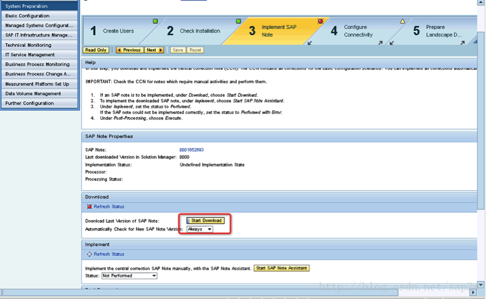This screenshot has height=299, width=486.
Task: Open the Always version check dropdown
Action: coord(200,229)
